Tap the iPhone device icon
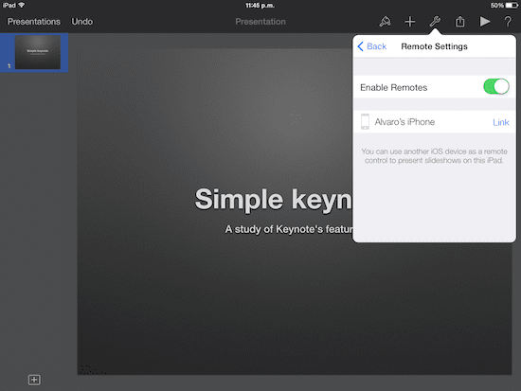The height and width of the screenshot is (391, 521). click(365, 121)
